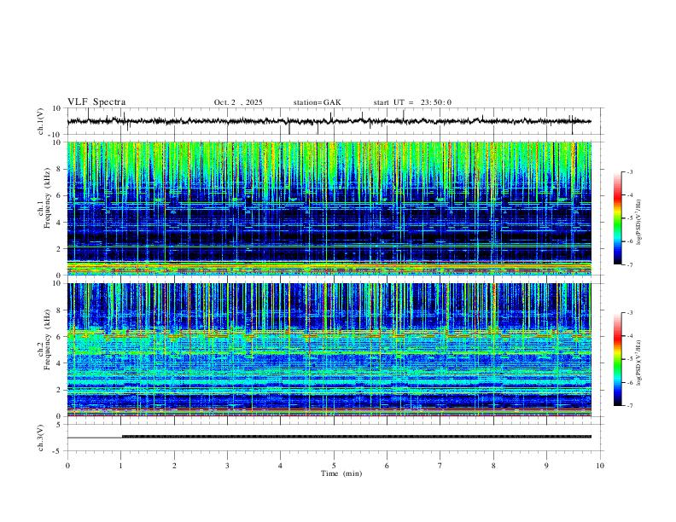Image resolution: width=676 pixels, height=522 pixels.
Task: Click the ch.1 spectrogram PSD color bar
Action: (x=618, y=218)
